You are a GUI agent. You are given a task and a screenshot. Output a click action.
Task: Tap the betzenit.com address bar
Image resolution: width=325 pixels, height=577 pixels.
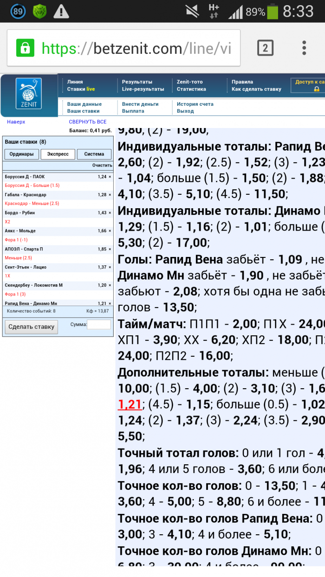123,48
